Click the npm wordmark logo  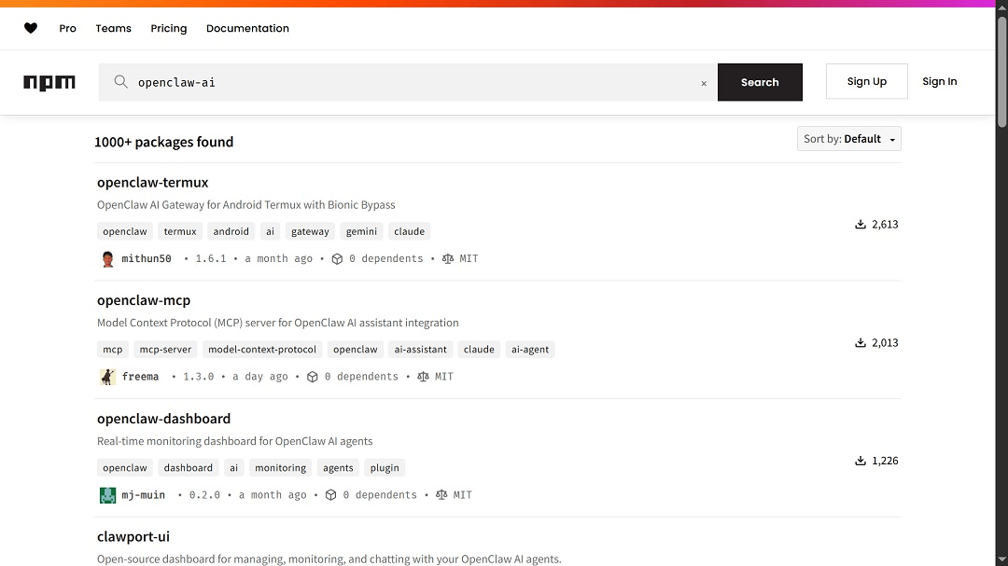(49, 82)
